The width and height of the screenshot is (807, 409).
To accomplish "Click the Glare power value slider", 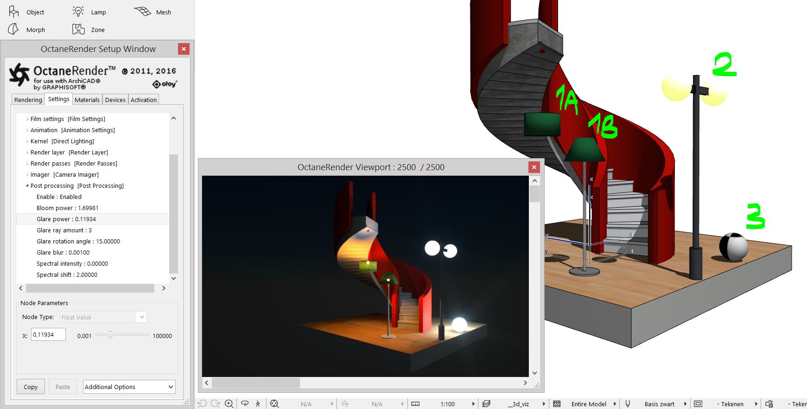I will coord(110,335).
